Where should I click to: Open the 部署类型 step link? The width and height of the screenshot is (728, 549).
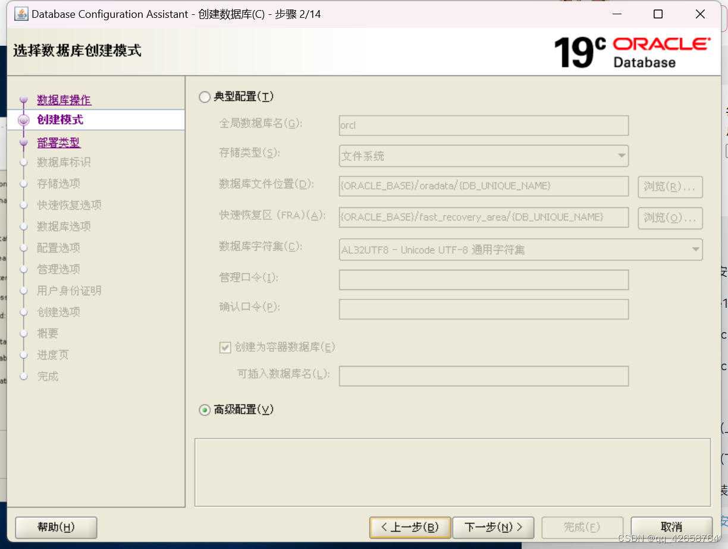click(59, 143)
